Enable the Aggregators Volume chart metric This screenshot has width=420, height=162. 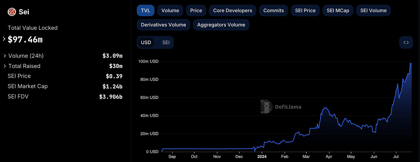221,25
